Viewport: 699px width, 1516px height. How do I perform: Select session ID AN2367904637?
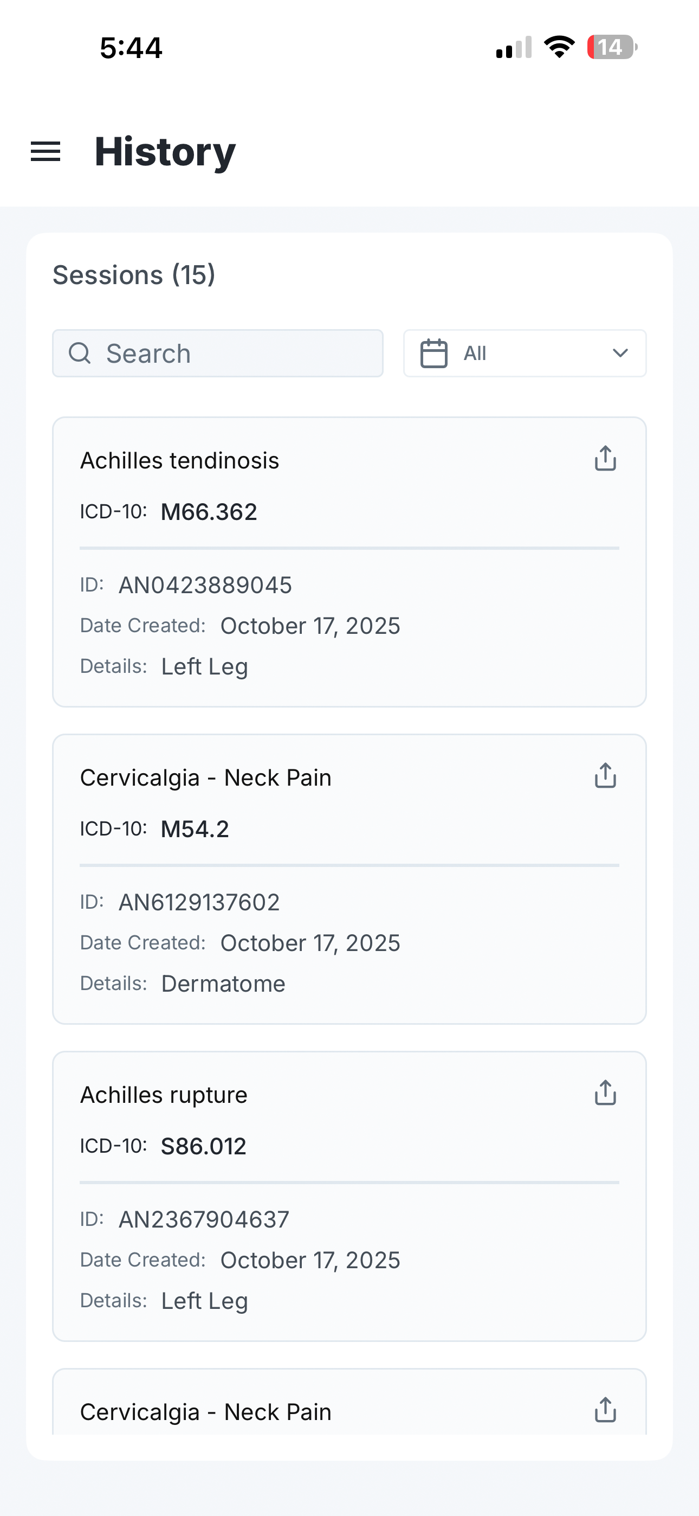point(204,1220)
